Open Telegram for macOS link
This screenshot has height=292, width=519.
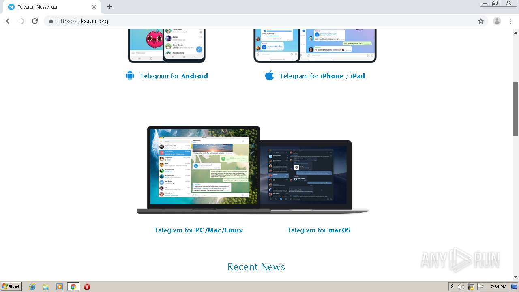(319, 230)
